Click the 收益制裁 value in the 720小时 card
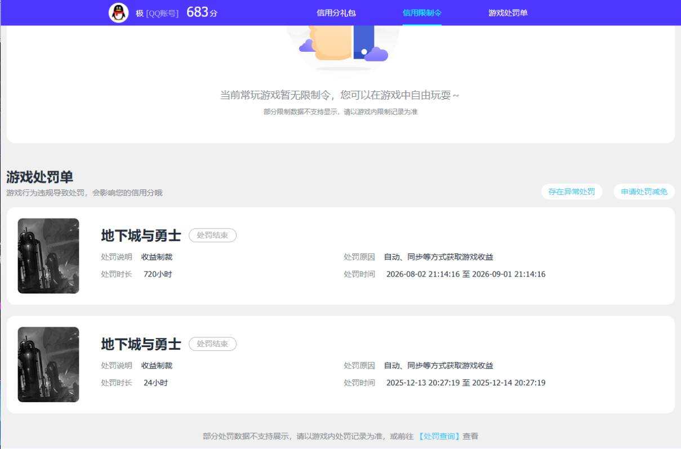681x449 pixels. pyautogui.click(x=157, y=257)
